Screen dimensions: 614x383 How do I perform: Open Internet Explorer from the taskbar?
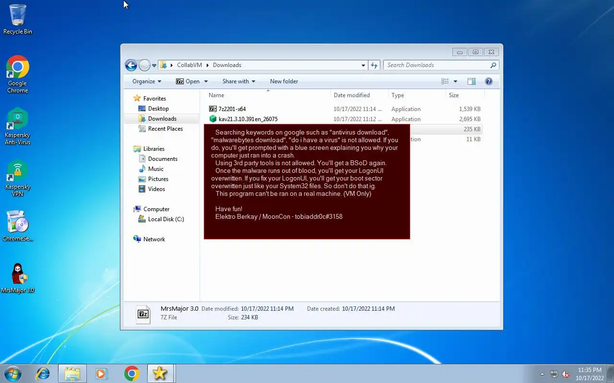(43, 373)
